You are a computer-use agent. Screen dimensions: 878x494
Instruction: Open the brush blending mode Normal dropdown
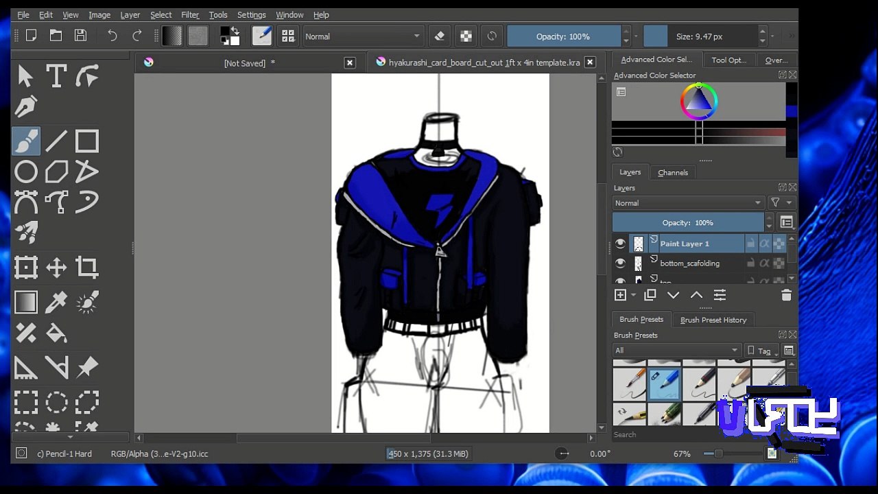click(363, 36)
